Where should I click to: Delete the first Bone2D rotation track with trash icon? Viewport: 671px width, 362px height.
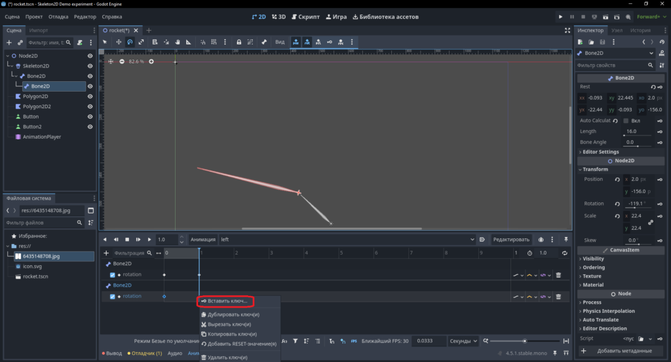point(558,275)
